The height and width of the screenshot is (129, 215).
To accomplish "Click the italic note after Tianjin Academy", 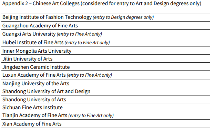I will 91,115.
